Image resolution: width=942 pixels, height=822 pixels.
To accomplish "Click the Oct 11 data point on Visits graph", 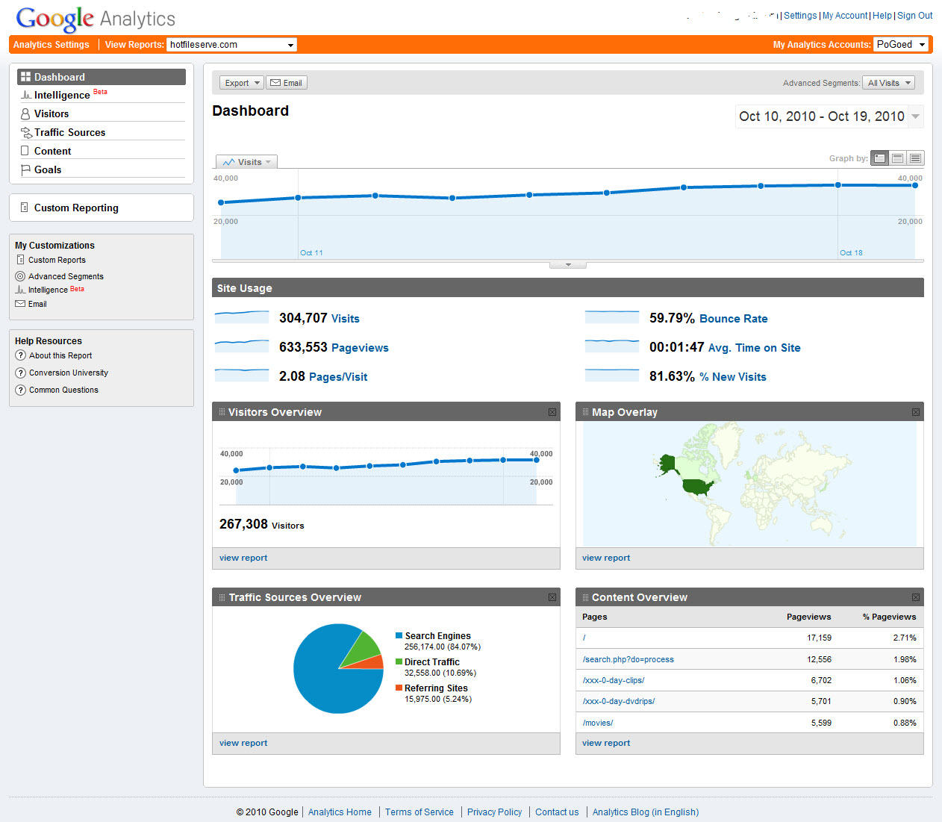I will 298,198.
